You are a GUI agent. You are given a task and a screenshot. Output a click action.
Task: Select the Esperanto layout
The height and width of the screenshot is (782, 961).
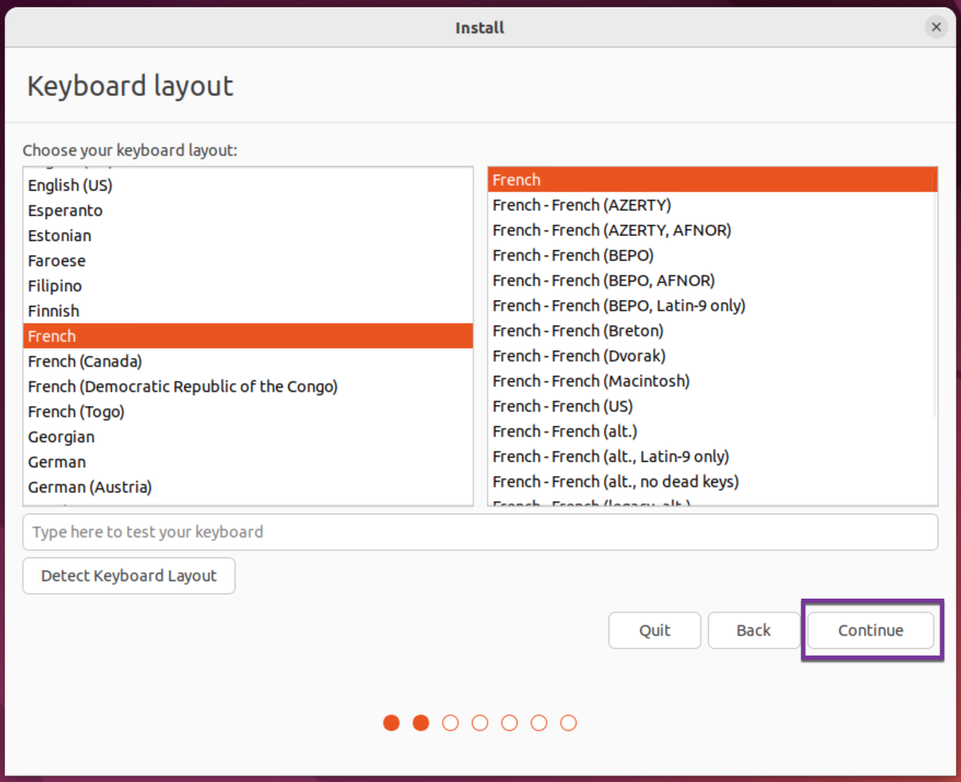[65, 210]
